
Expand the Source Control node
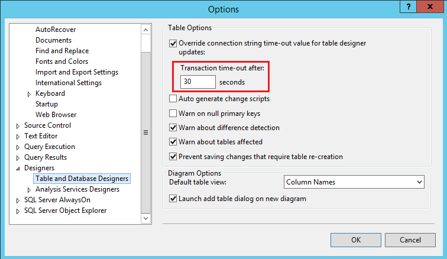[x=18, y=125]
